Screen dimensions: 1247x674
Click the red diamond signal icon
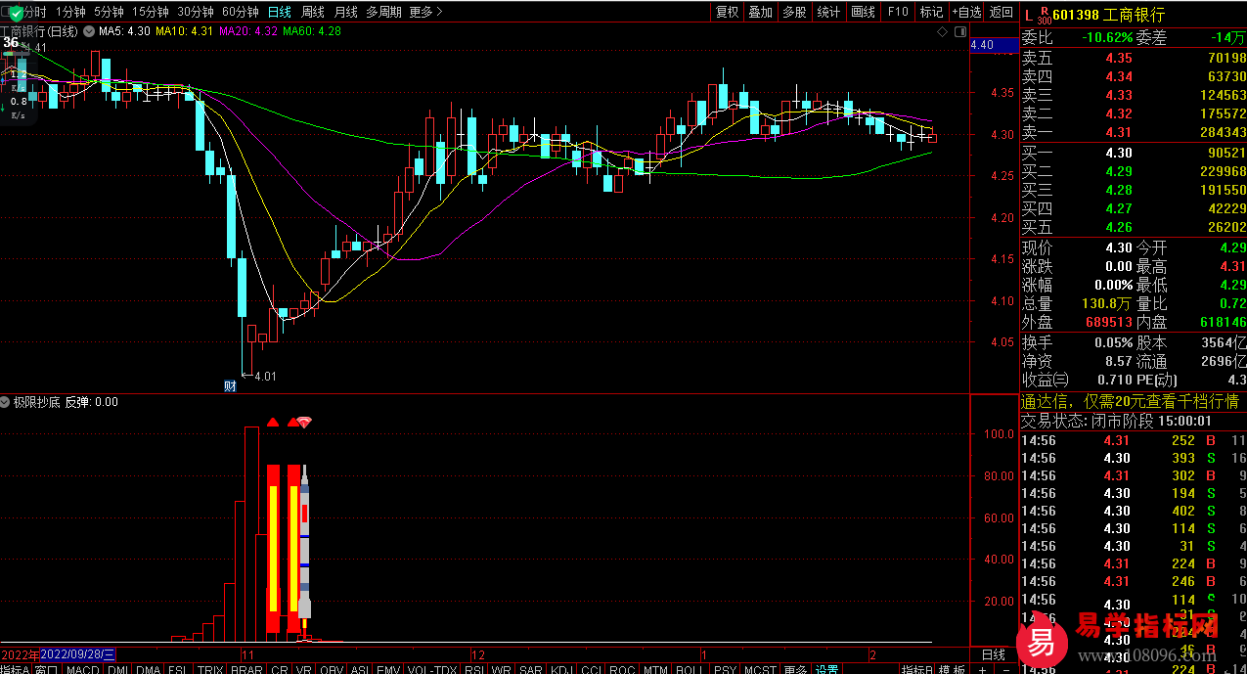(x=304, y=422)
